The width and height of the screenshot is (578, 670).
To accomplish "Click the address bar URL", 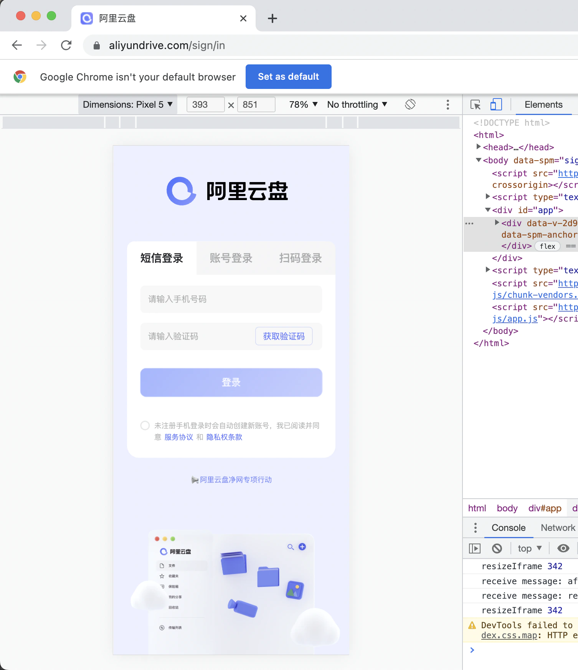I will pyautogui.click(x=167, y=46).
